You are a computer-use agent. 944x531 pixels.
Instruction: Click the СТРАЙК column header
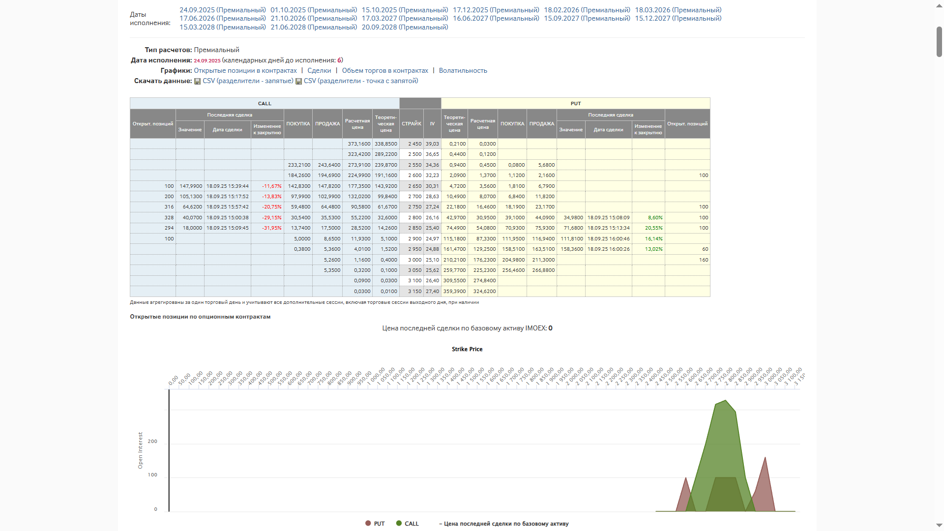[412, 123]
